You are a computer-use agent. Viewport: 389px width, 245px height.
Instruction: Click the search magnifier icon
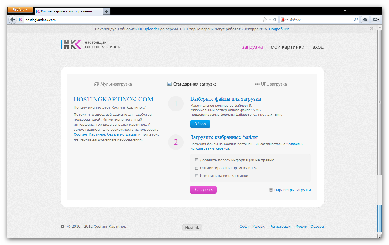pos(356,19)
